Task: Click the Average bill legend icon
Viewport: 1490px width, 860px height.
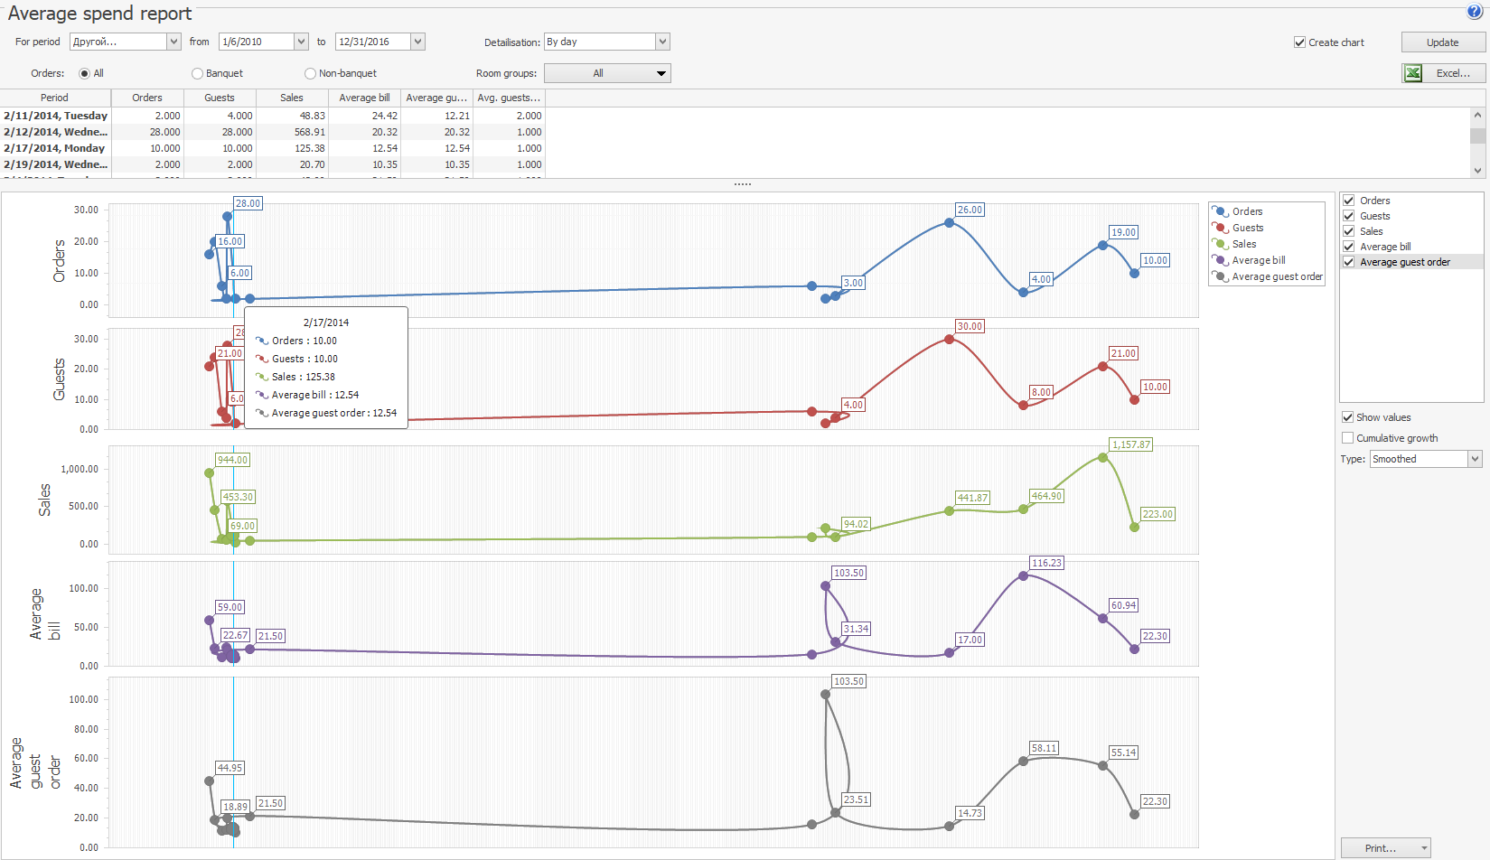Action: [1221, 260]
